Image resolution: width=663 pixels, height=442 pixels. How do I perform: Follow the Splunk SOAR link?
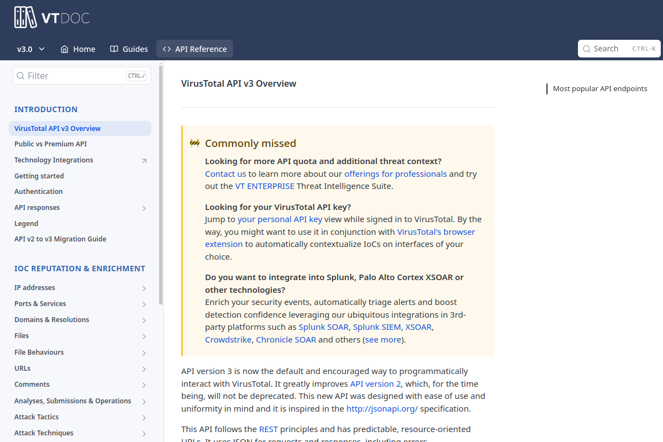tap(324, 327)
